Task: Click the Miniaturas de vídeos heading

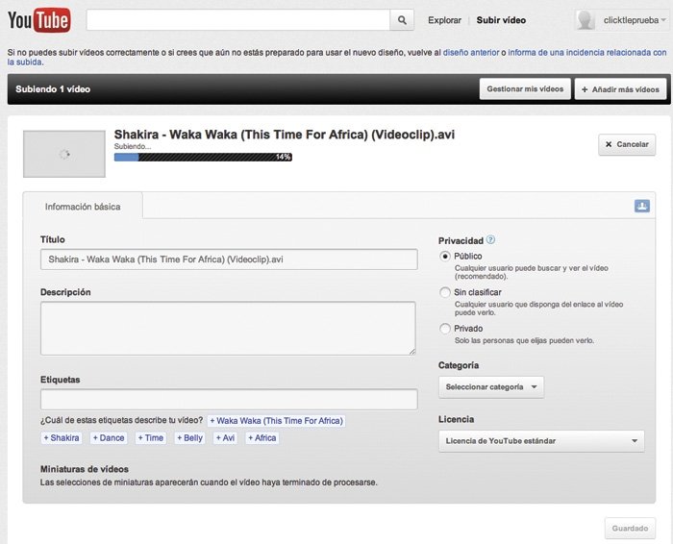Action: [x=85, y=469]
